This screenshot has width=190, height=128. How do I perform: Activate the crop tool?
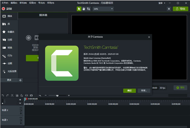tap(88, 9)
